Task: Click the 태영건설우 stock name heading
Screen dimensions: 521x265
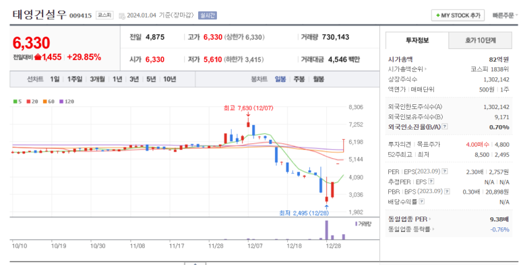Action: click(40, 15)
